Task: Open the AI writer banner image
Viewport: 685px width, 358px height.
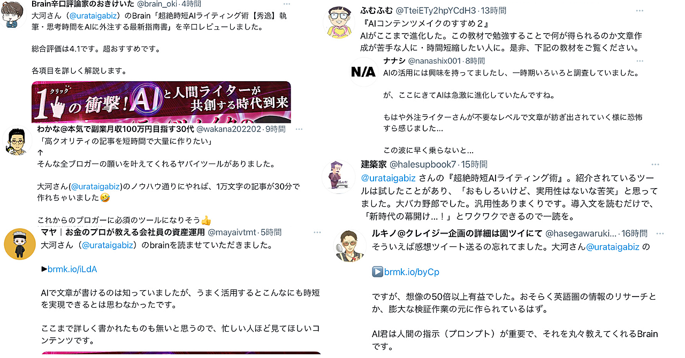Action: [x=161, y=102]
